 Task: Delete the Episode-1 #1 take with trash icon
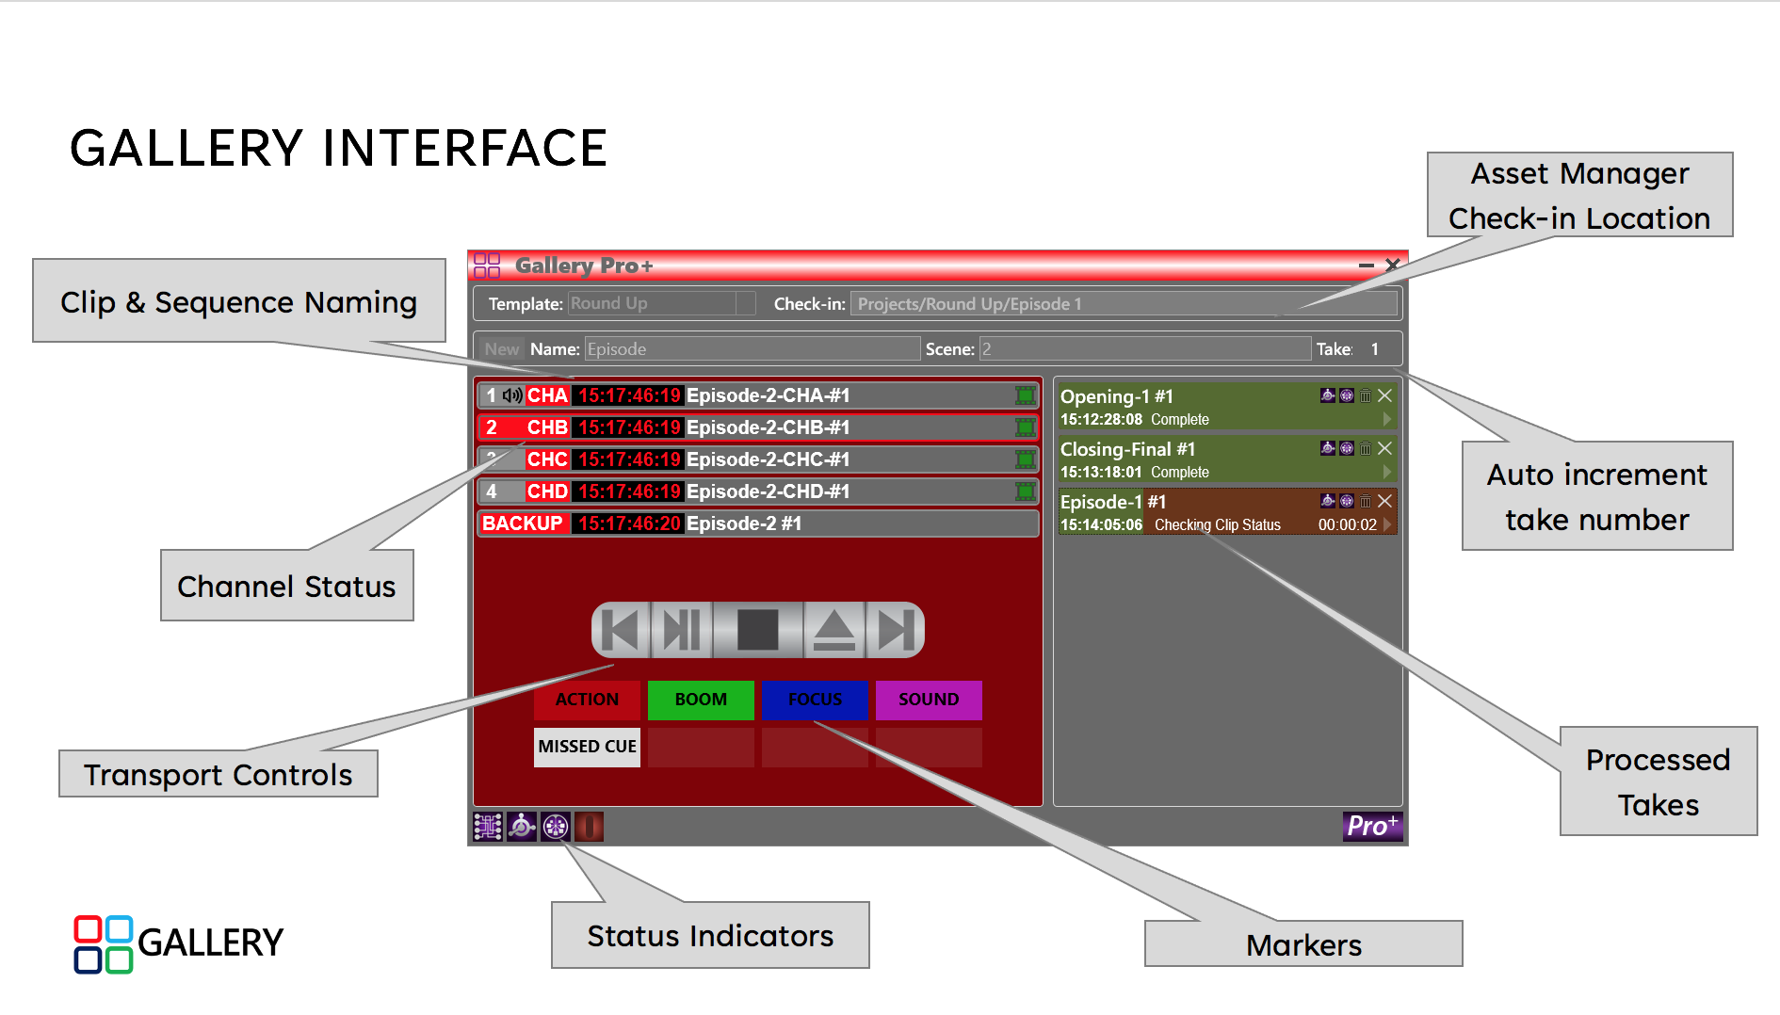click(1366, 501)
